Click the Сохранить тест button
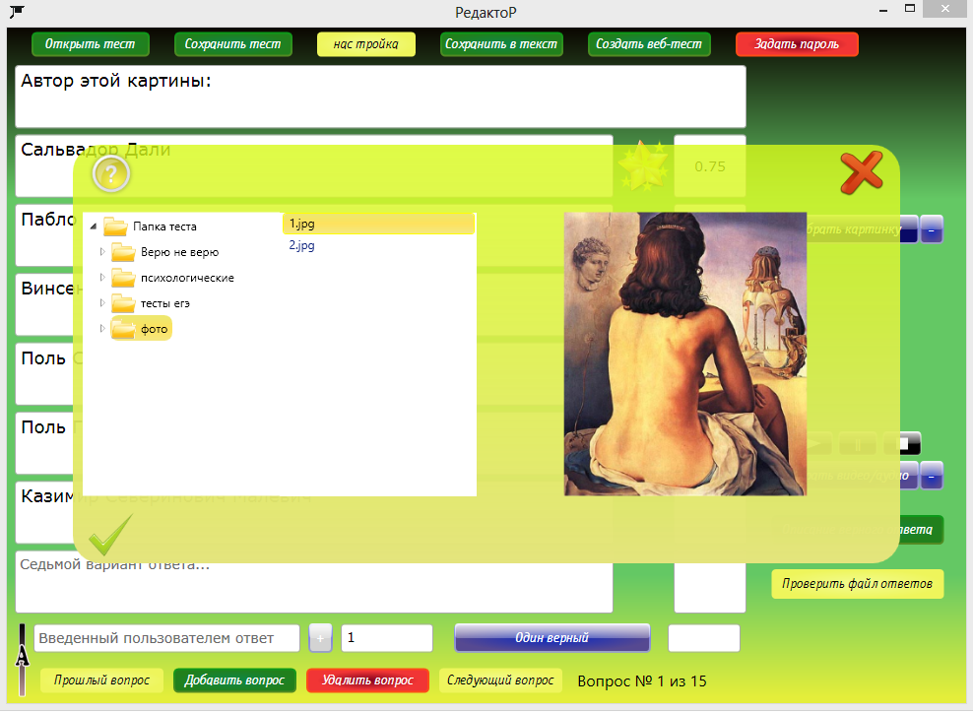The image size is (973, 712). (233, 44)
